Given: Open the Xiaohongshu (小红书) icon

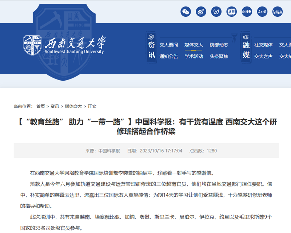Looking at the screenshot, I should point(247,12).
